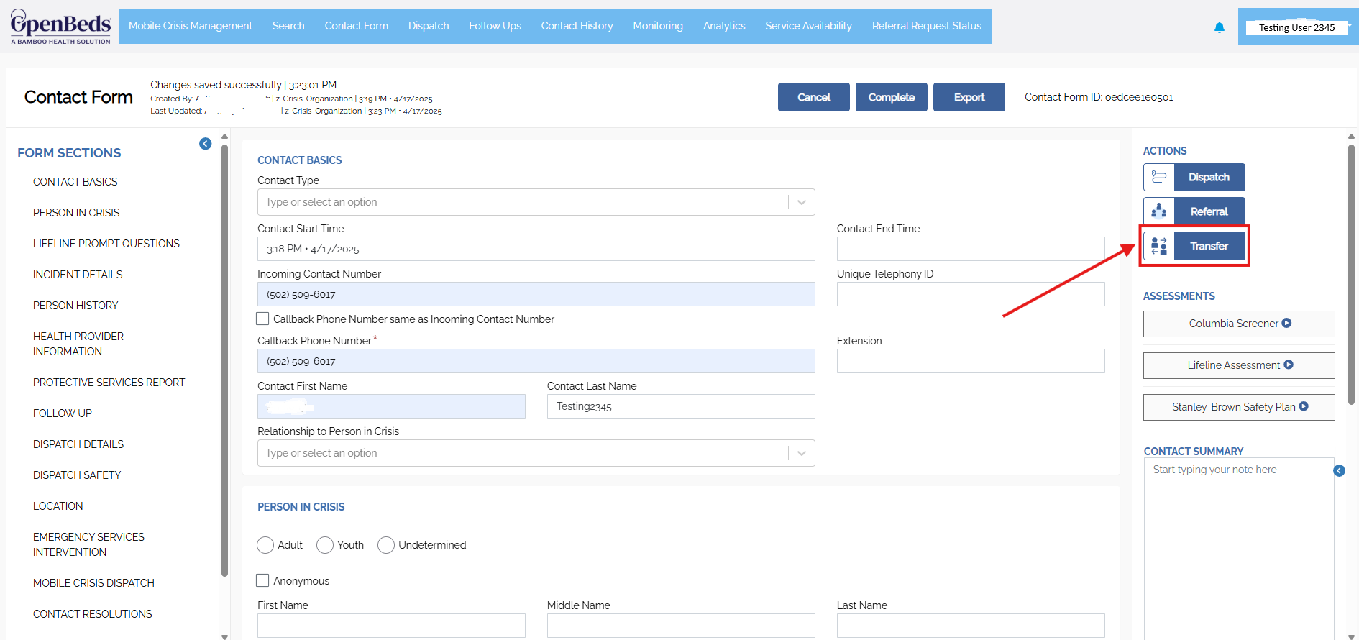Open the Lifeline Assessment
Viewport: 1359px width, 640px height.
[x=1239, y=365]
